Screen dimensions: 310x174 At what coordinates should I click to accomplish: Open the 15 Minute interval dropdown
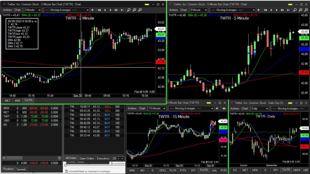(157, 109)
